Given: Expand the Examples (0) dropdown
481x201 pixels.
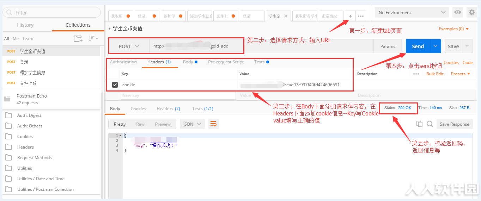Looking at the screenshot, I should [454, 29].
